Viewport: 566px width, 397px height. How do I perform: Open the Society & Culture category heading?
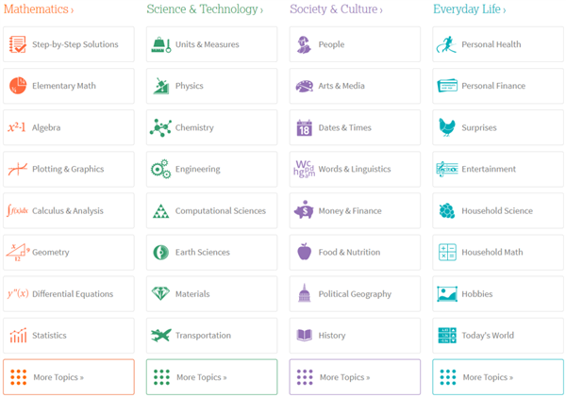(336, 9)
